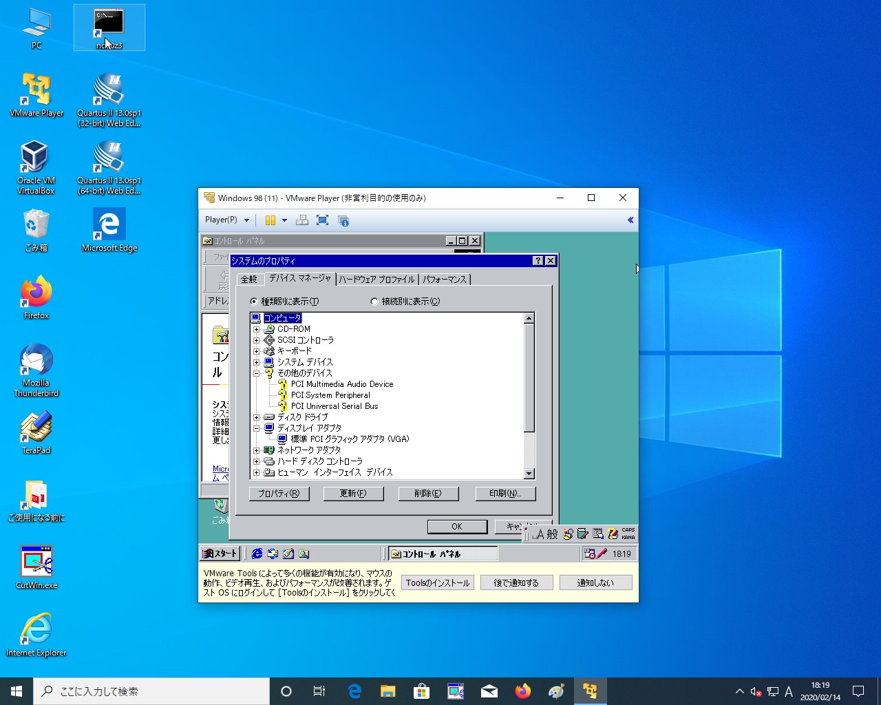Select 種類別に表示 radio button
The width and height of the screenshot is (881, 705).
[x=254, y=302]
